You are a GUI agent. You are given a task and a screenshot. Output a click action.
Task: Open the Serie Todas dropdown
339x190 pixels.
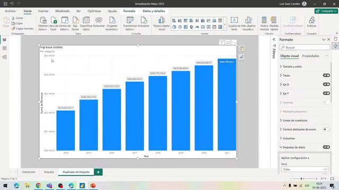305,169
